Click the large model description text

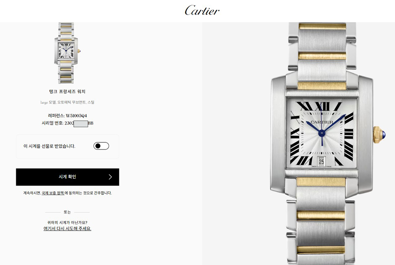tap(67, 102)
